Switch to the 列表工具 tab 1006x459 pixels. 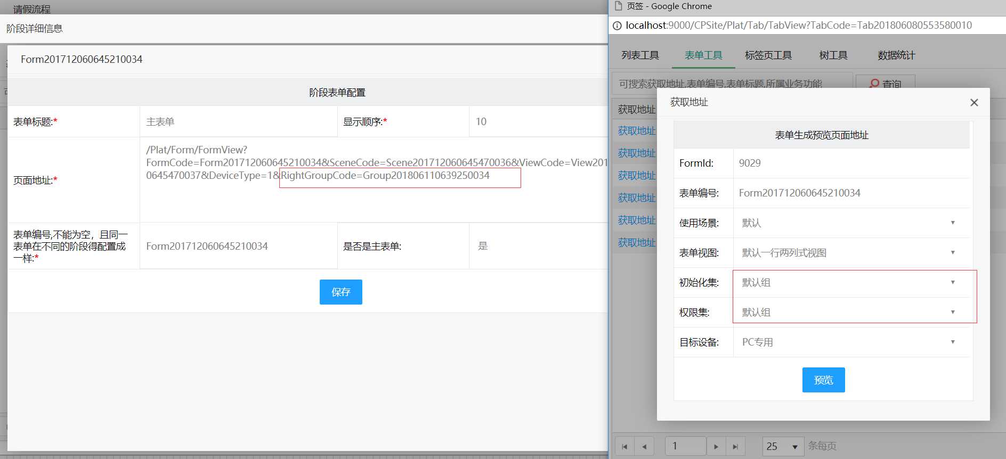(x=640, y=55)
